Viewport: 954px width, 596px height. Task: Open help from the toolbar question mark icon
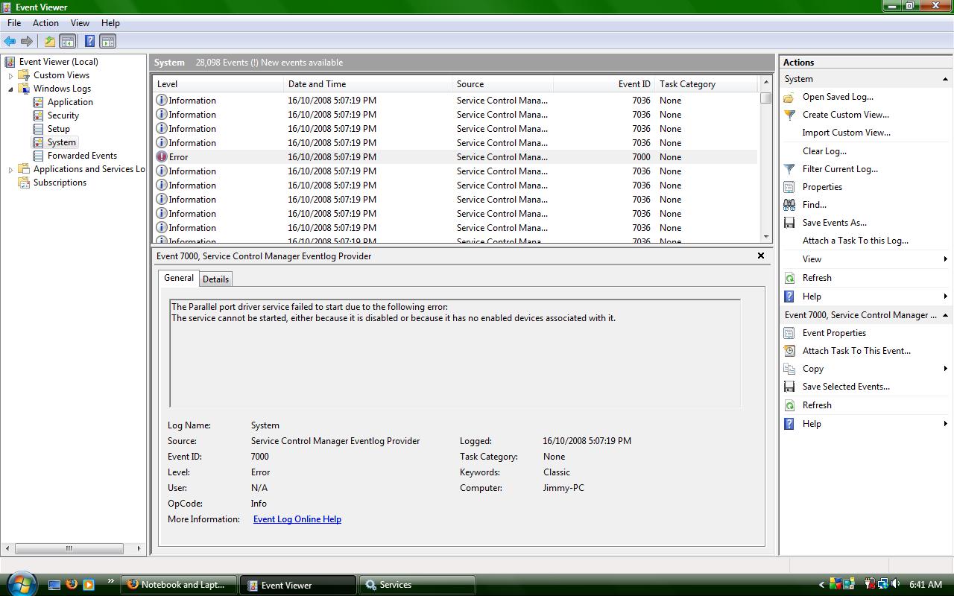pyautogui.click(x=89, y=42)
